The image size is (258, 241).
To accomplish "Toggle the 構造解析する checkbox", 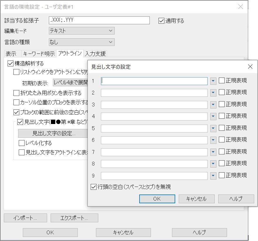I will tap(11, 63).
